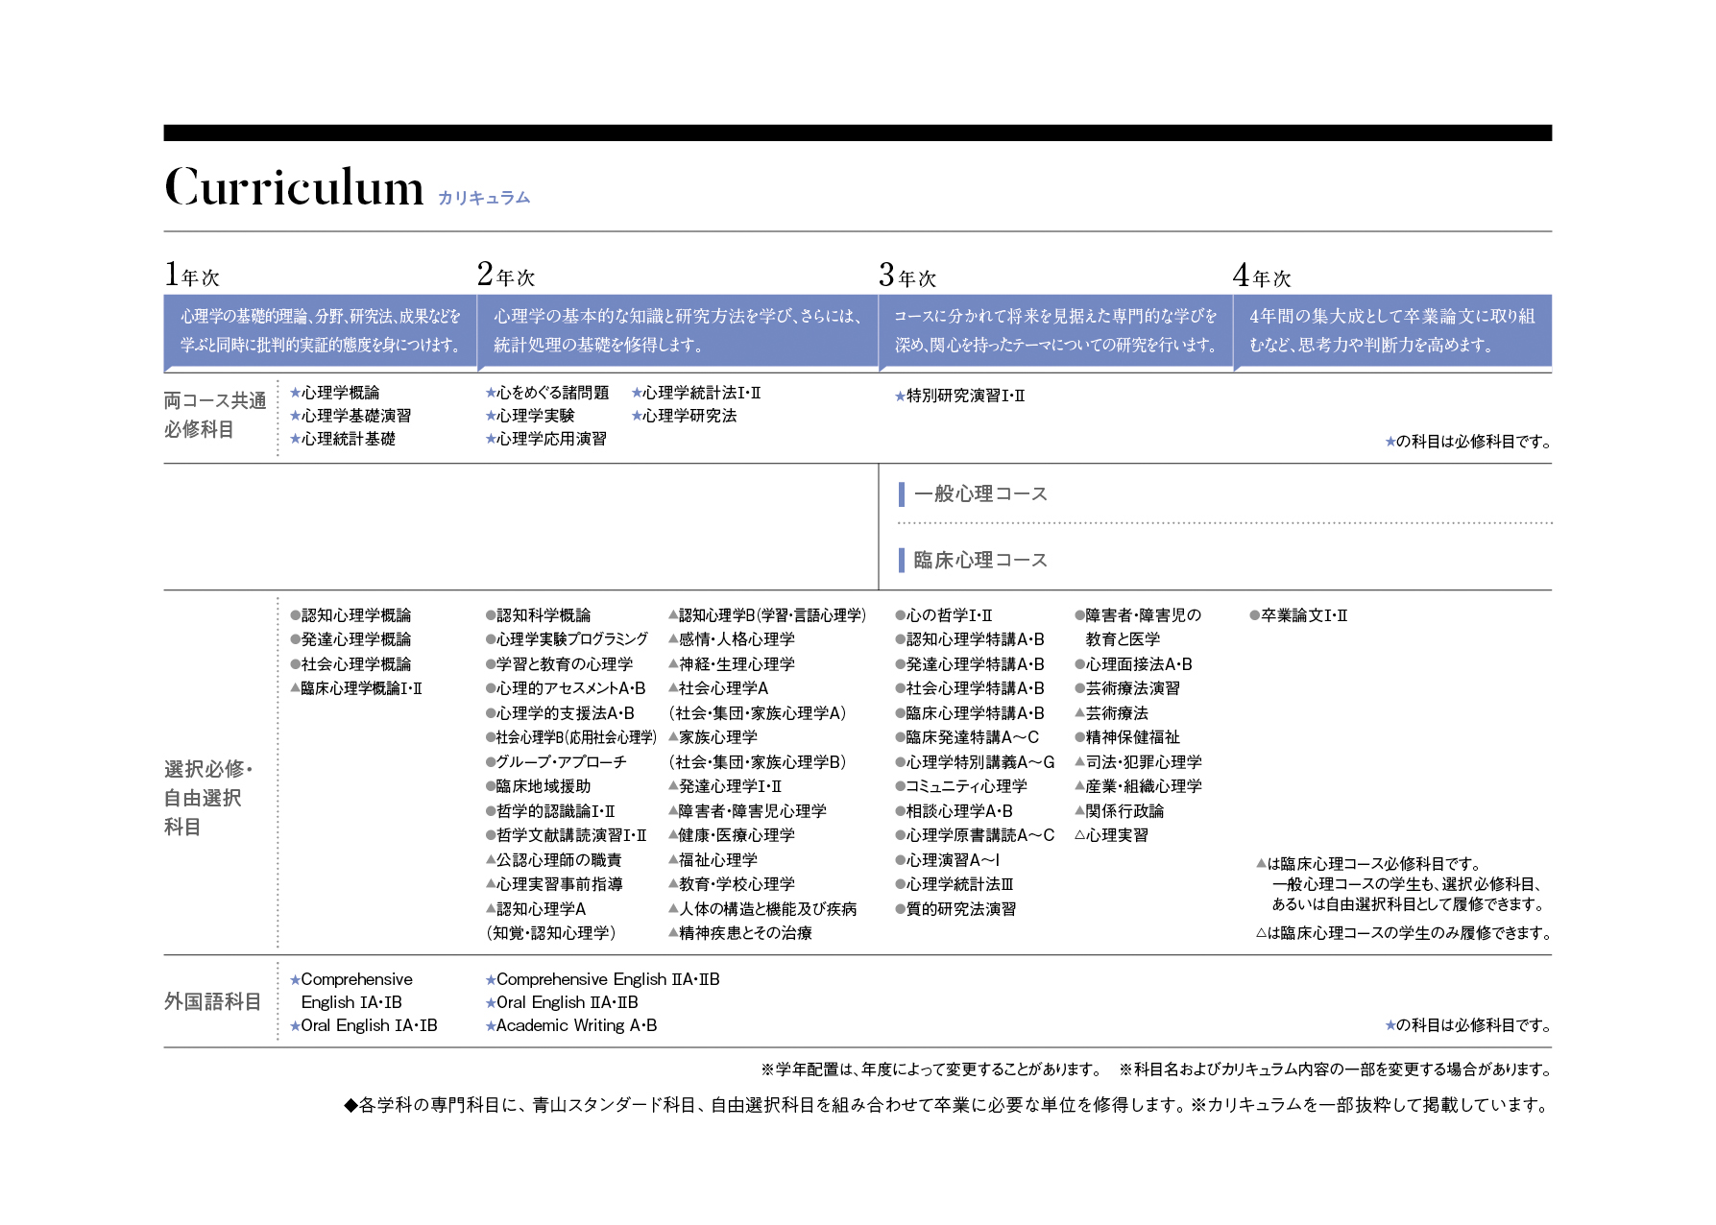Select the 1年次 year label

[192, 276]
